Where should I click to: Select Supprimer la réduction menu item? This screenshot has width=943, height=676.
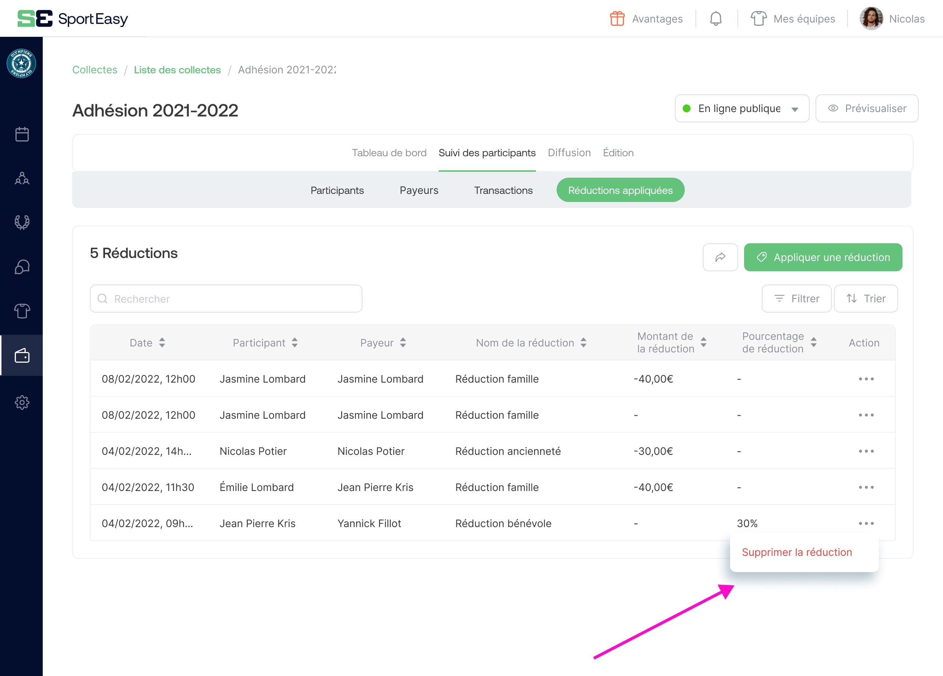(796, 552)
